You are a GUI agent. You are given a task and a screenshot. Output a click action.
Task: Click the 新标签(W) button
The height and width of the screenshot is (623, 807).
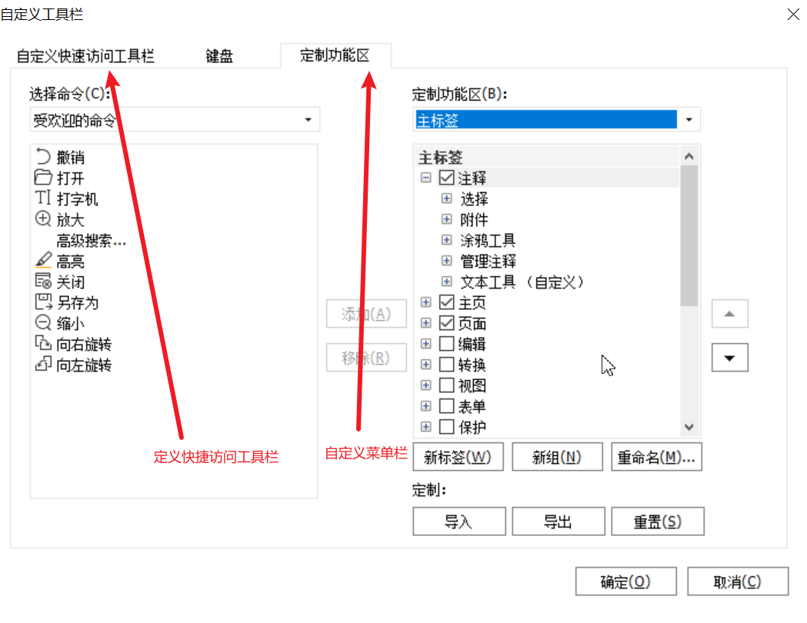(458, 457)
